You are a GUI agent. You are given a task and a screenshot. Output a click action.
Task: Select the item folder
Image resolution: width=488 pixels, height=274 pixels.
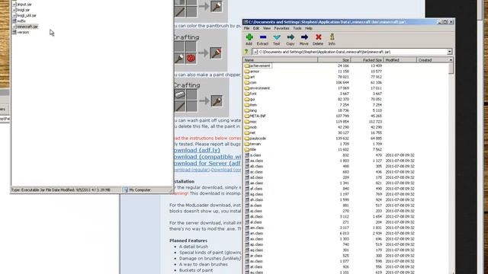point(251,105)
